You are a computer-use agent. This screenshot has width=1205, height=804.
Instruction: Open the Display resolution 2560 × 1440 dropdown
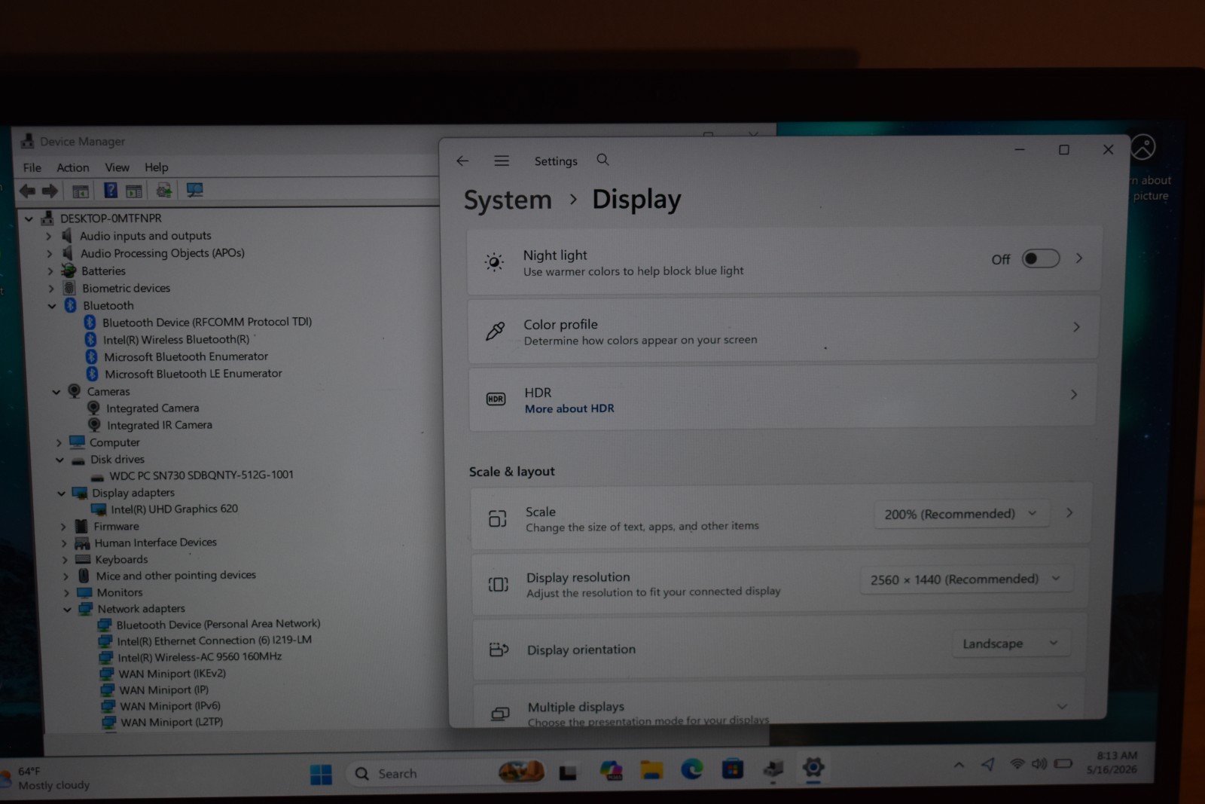point(966,579)
